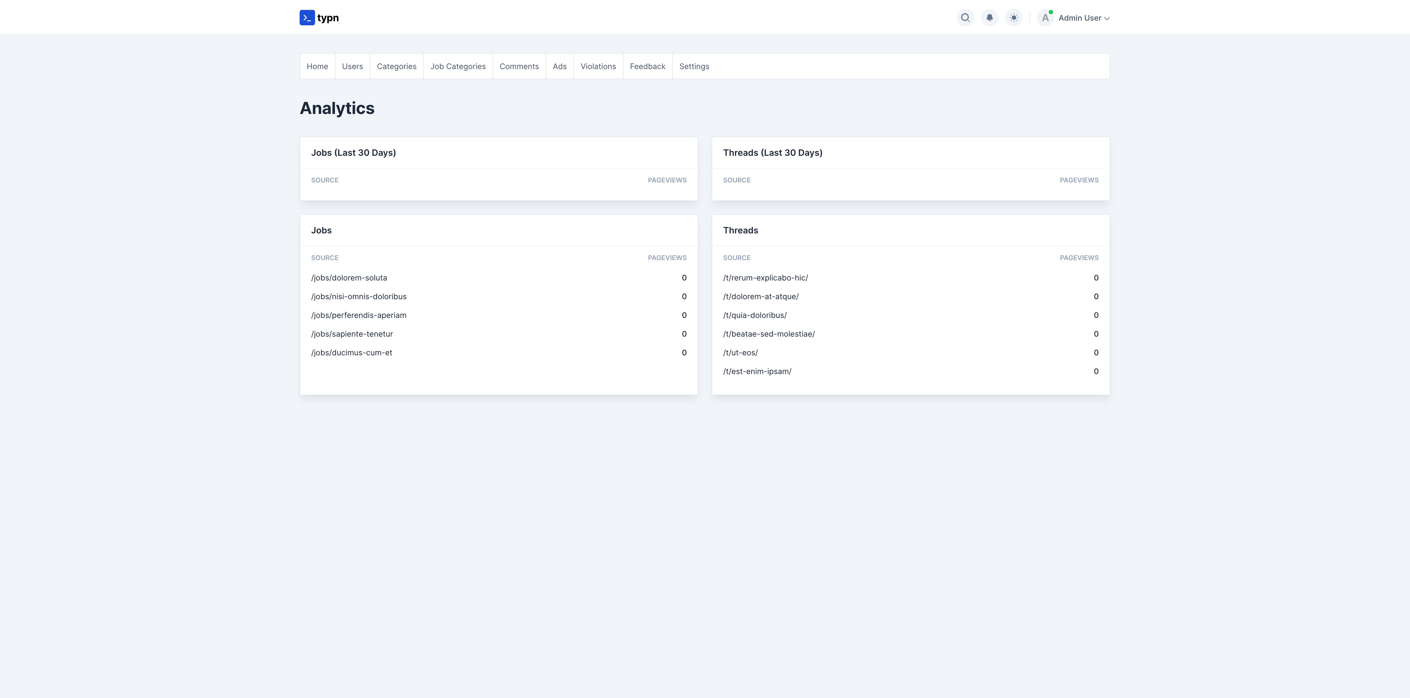Open search with magnifier icon
Viewport: 1410px width, 698px height.
tap(965, 18)
